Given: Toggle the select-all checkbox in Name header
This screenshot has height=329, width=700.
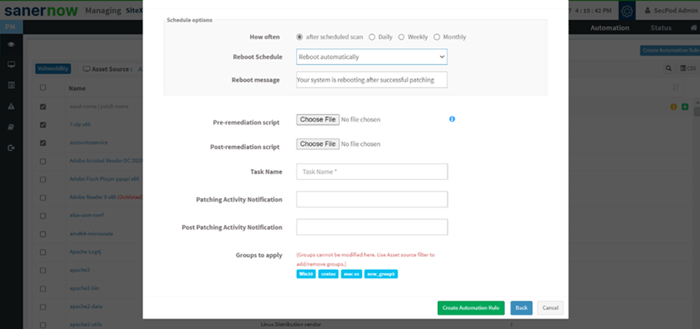Looking at the screenshot, I should click(43, 88).
